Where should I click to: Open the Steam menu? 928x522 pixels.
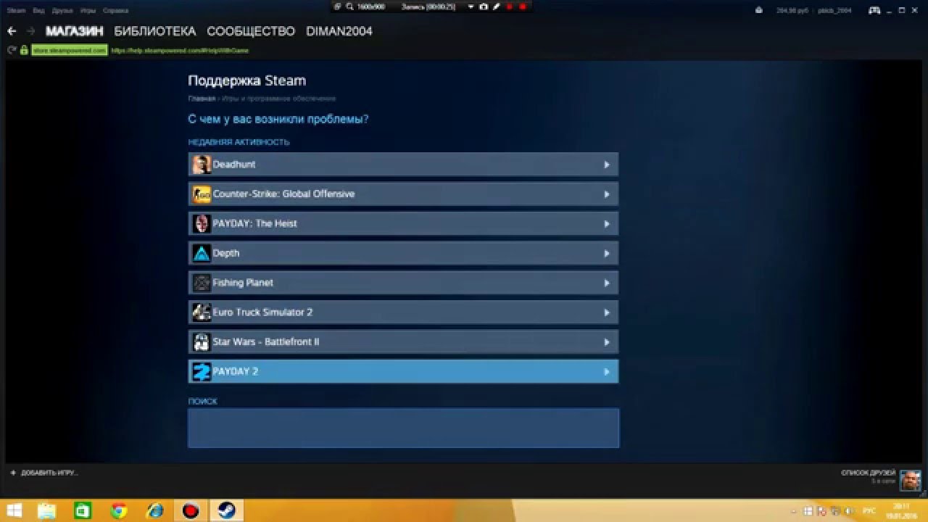click(16, 11)
